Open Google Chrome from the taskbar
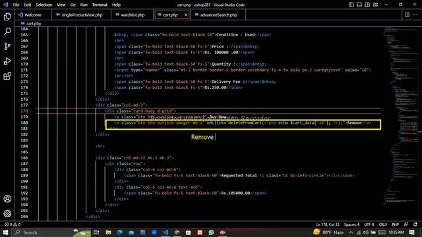422x237 pixels. 177,232
